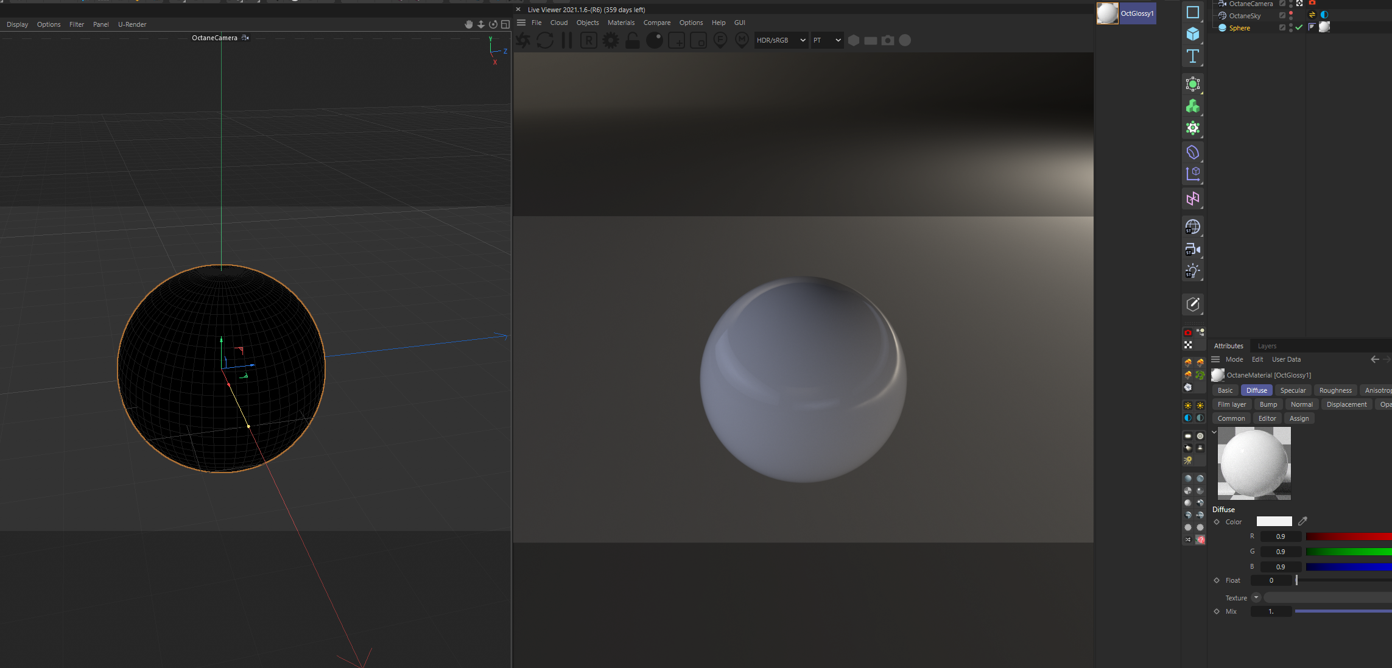
Task: Open the HDR/sRGB color space dropdown
Action: [x=781, y=40]
